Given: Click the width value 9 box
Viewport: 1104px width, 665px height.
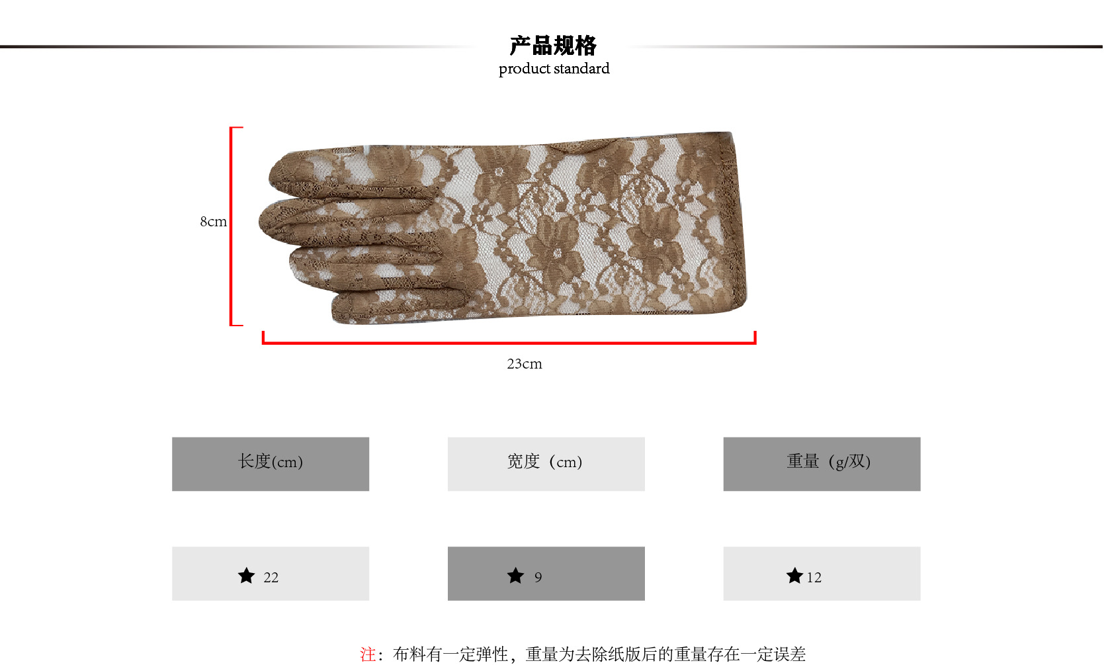Looking at the screenshot, I should click(x=546, y=574).
